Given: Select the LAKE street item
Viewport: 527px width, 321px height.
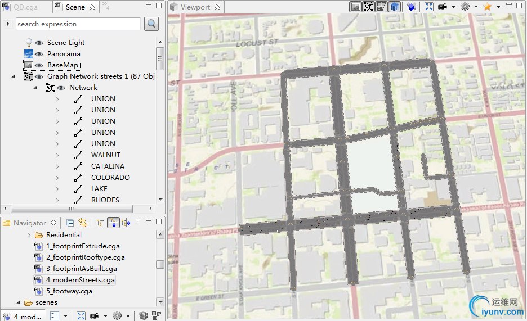Looking at the screenshot, I should tap(99, 188).
